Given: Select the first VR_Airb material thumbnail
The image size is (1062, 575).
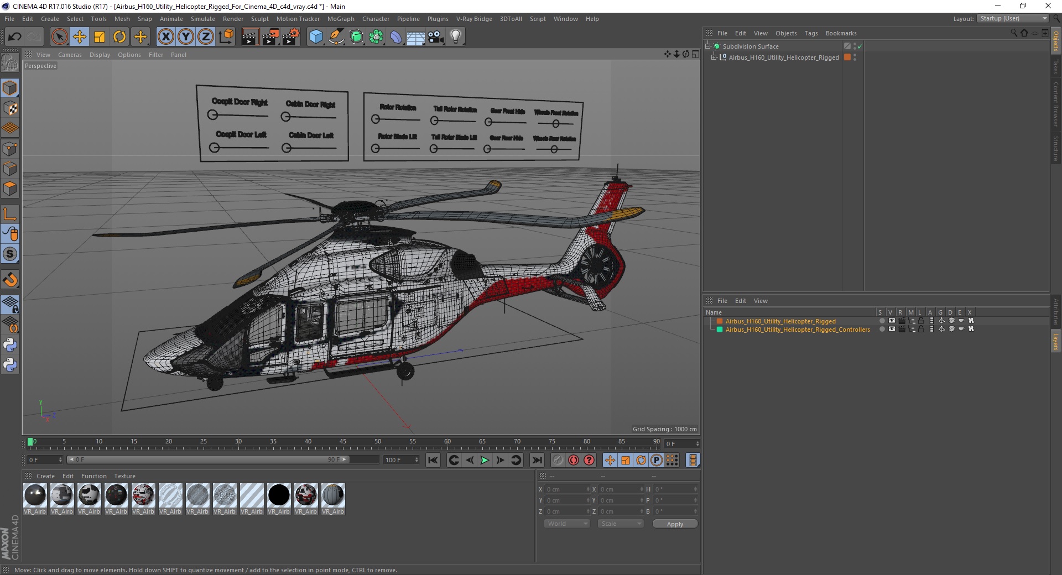Looking at the screenshot, I should (35, 495).
